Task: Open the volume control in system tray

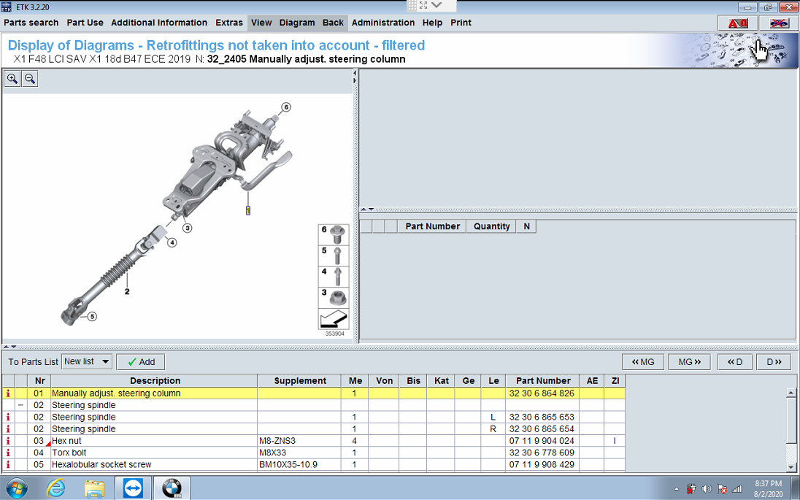Action: (x=707, y=489)
